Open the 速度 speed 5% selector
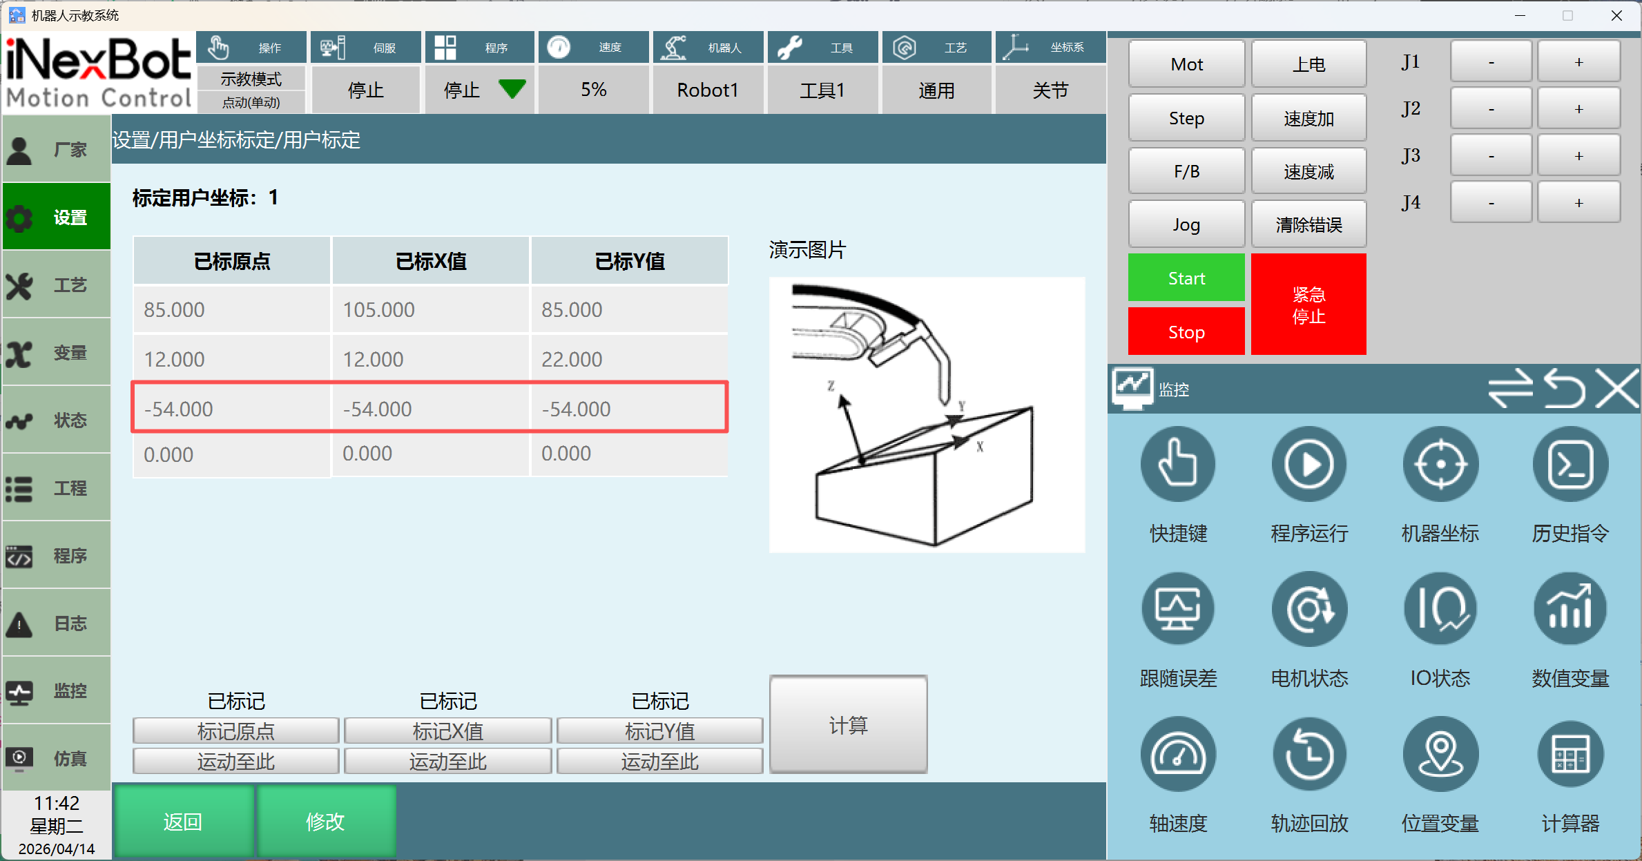 [x=593, y=90]
